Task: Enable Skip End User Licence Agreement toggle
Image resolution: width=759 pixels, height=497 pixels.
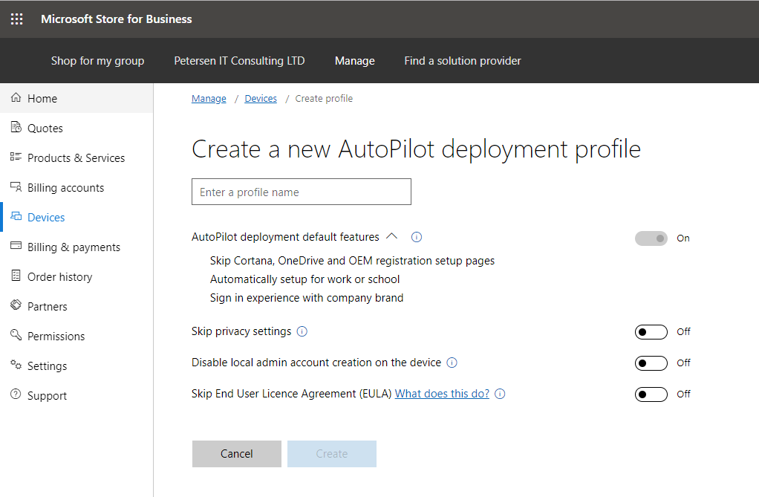Action: click(x=651, y=394)
